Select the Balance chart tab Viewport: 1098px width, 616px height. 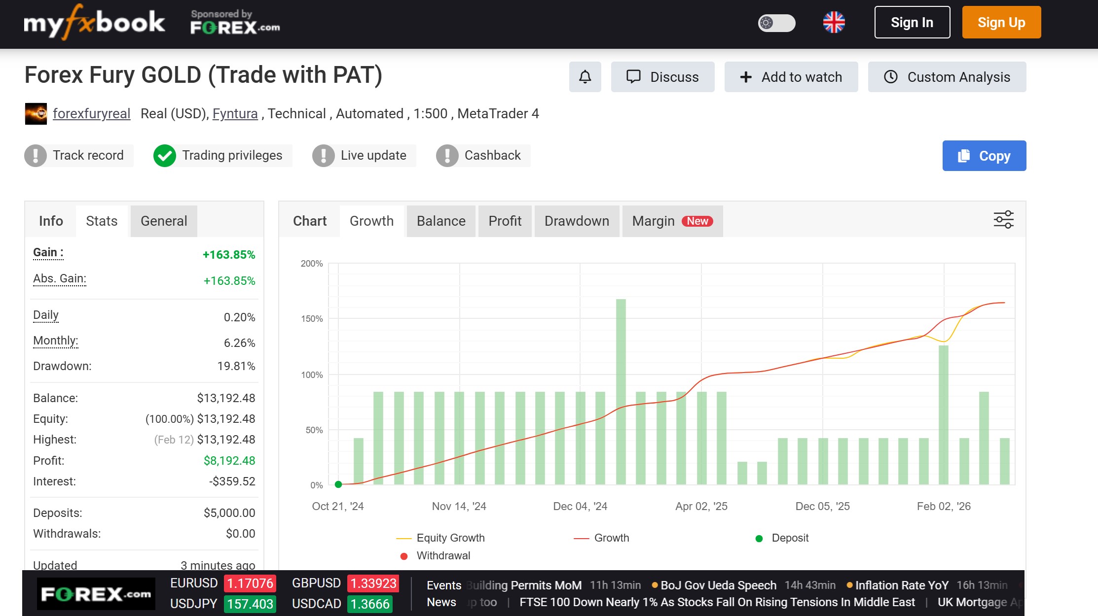click(441, 221)
